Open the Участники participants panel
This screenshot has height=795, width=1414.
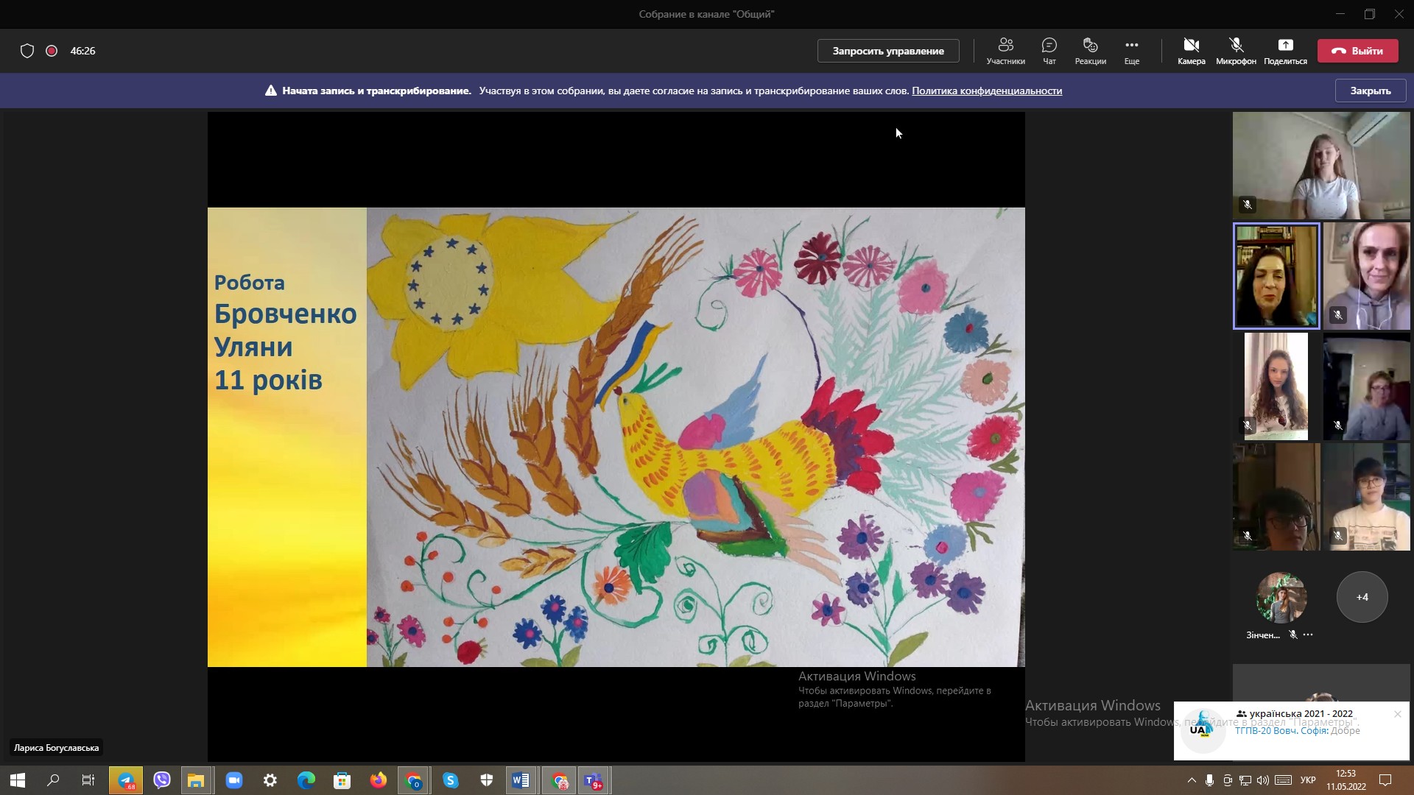tap(1005, 51)
